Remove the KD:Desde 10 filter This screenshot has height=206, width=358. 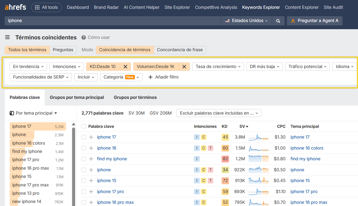(125, 67)
